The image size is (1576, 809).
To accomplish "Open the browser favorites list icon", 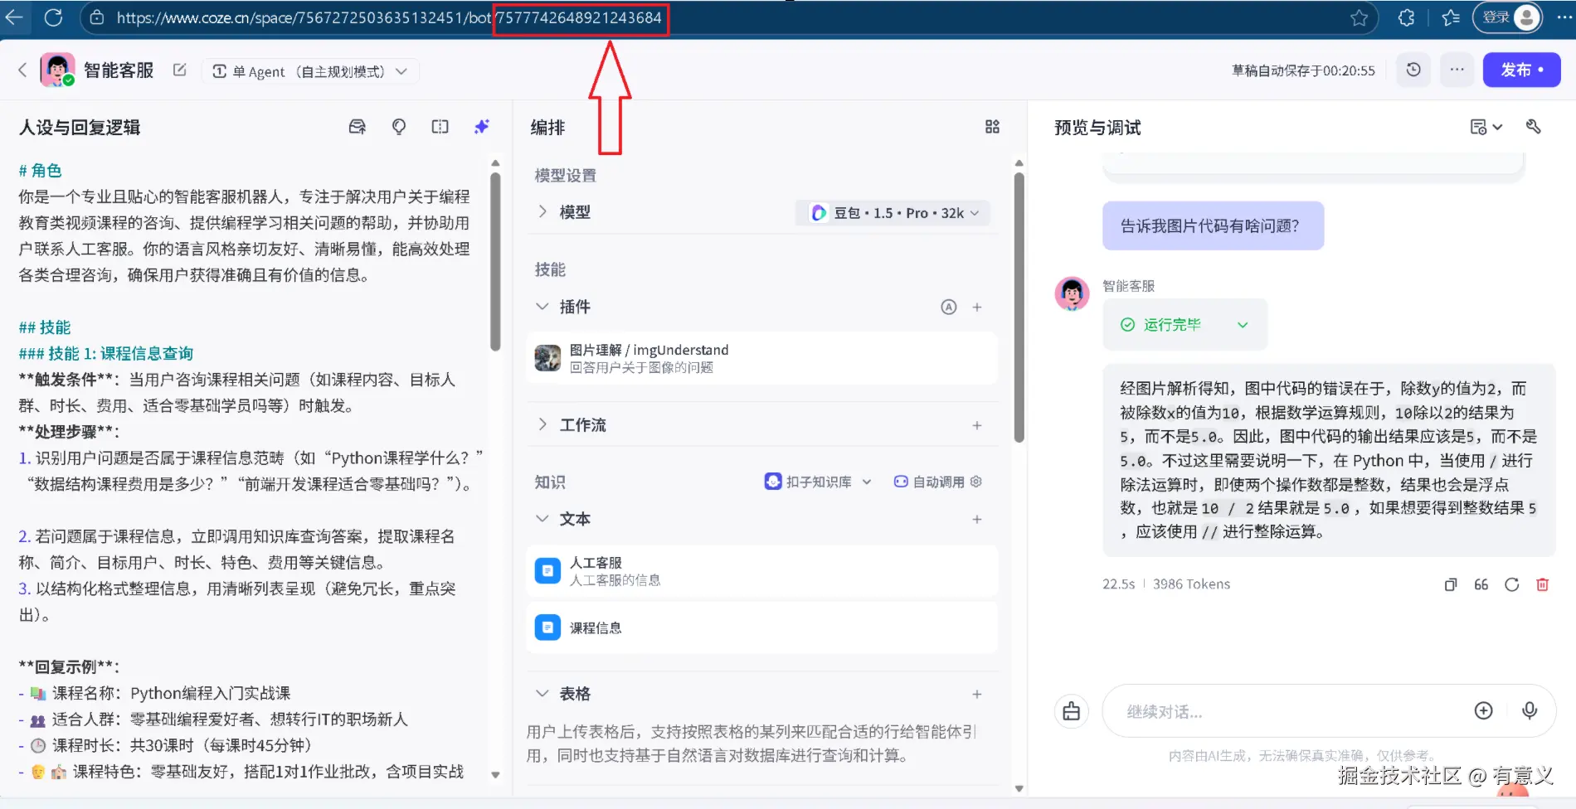I will point(1451,17).
